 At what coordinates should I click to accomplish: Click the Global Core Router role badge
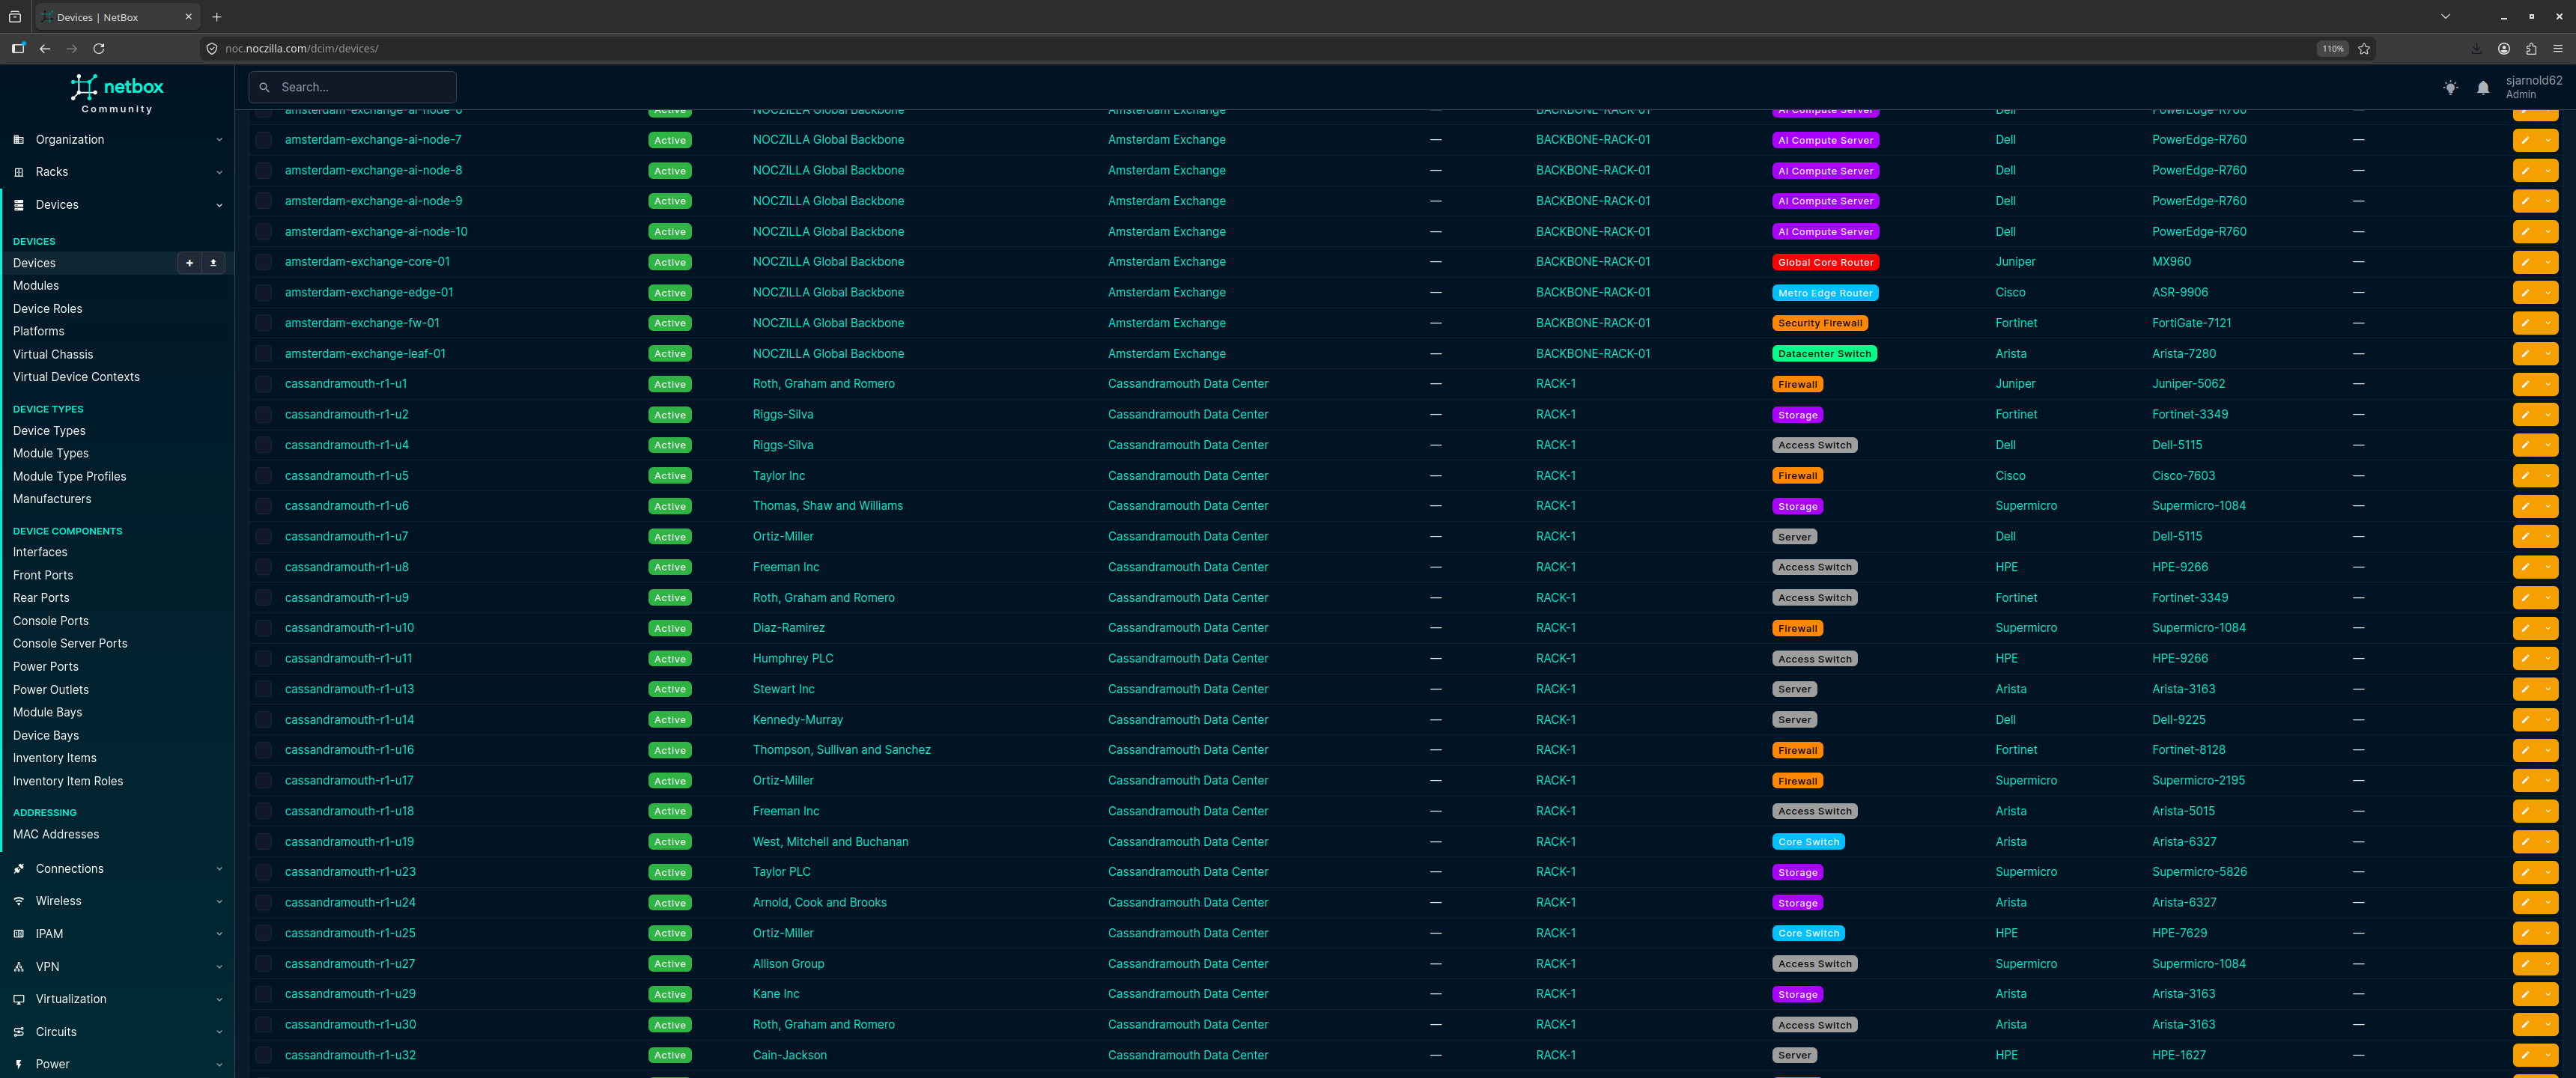coord(1825,262)
